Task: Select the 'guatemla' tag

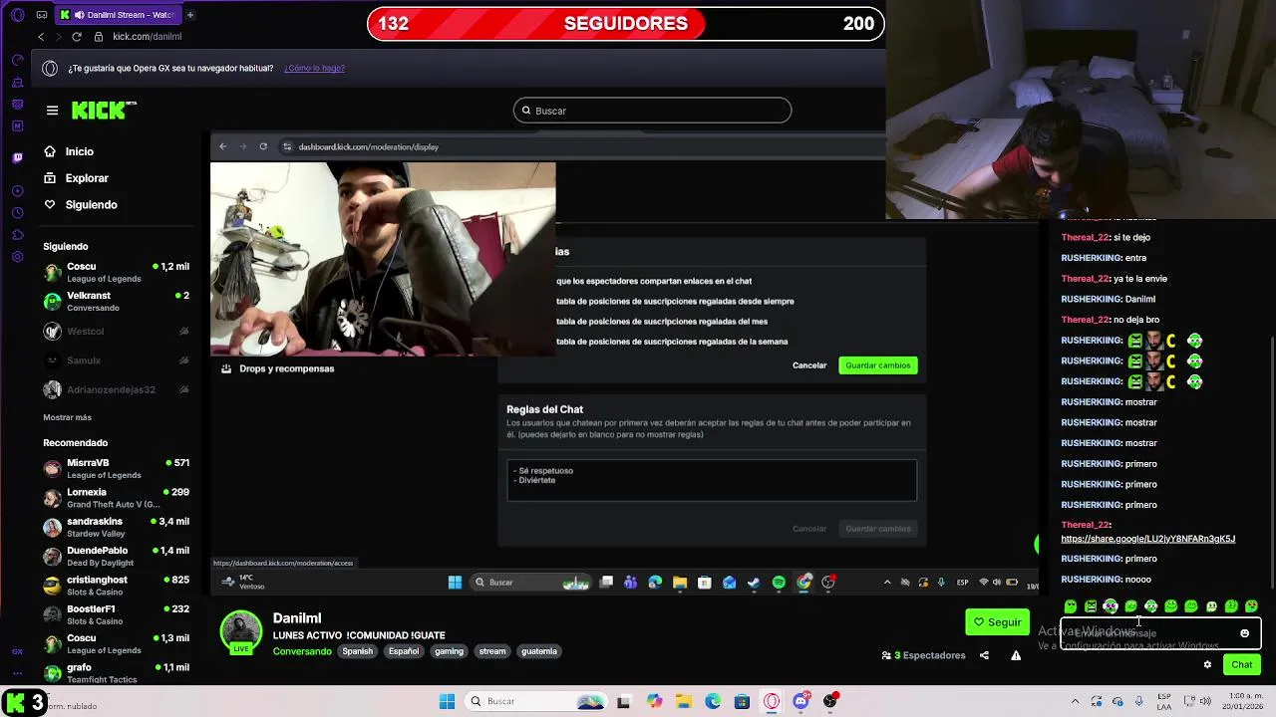Action: 539,651
